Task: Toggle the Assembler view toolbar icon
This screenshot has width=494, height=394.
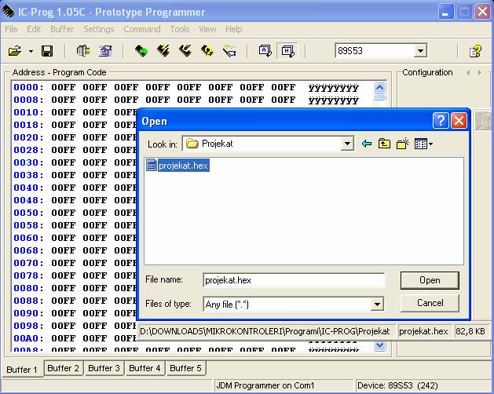Action: click(265, 51)
